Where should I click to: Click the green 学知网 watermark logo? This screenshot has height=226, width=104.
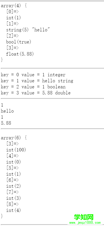[x=84, y=217]
